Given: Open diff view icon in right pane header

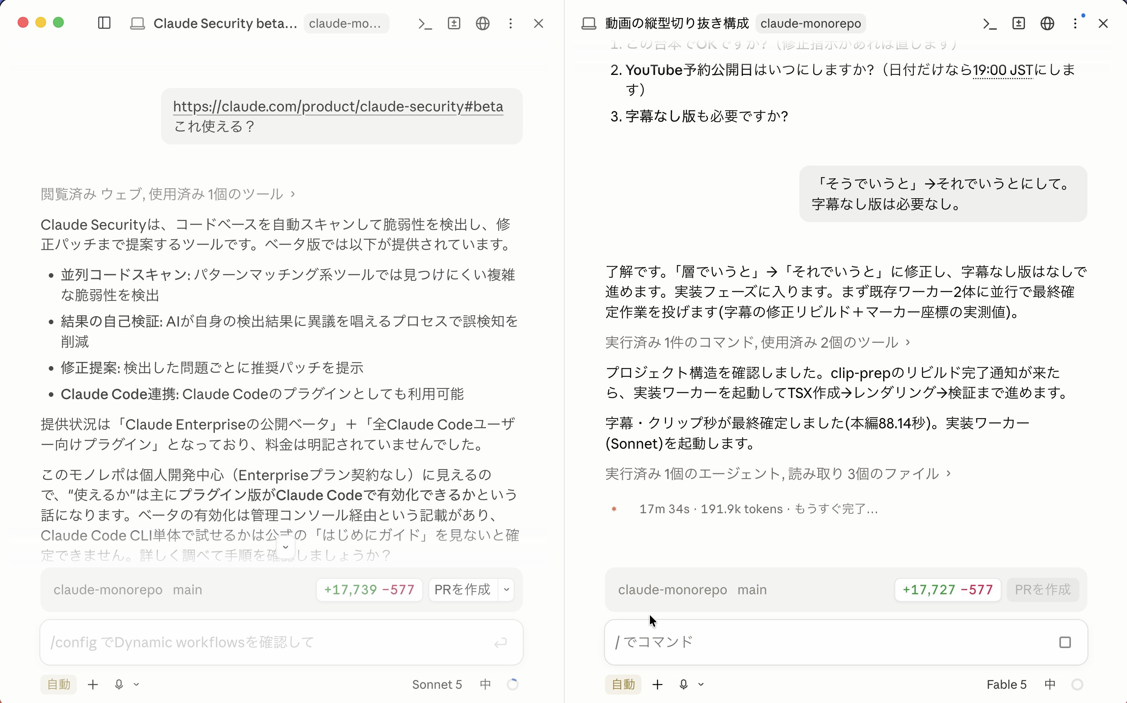Looking at the screenshot, I should coord(1018,23).
